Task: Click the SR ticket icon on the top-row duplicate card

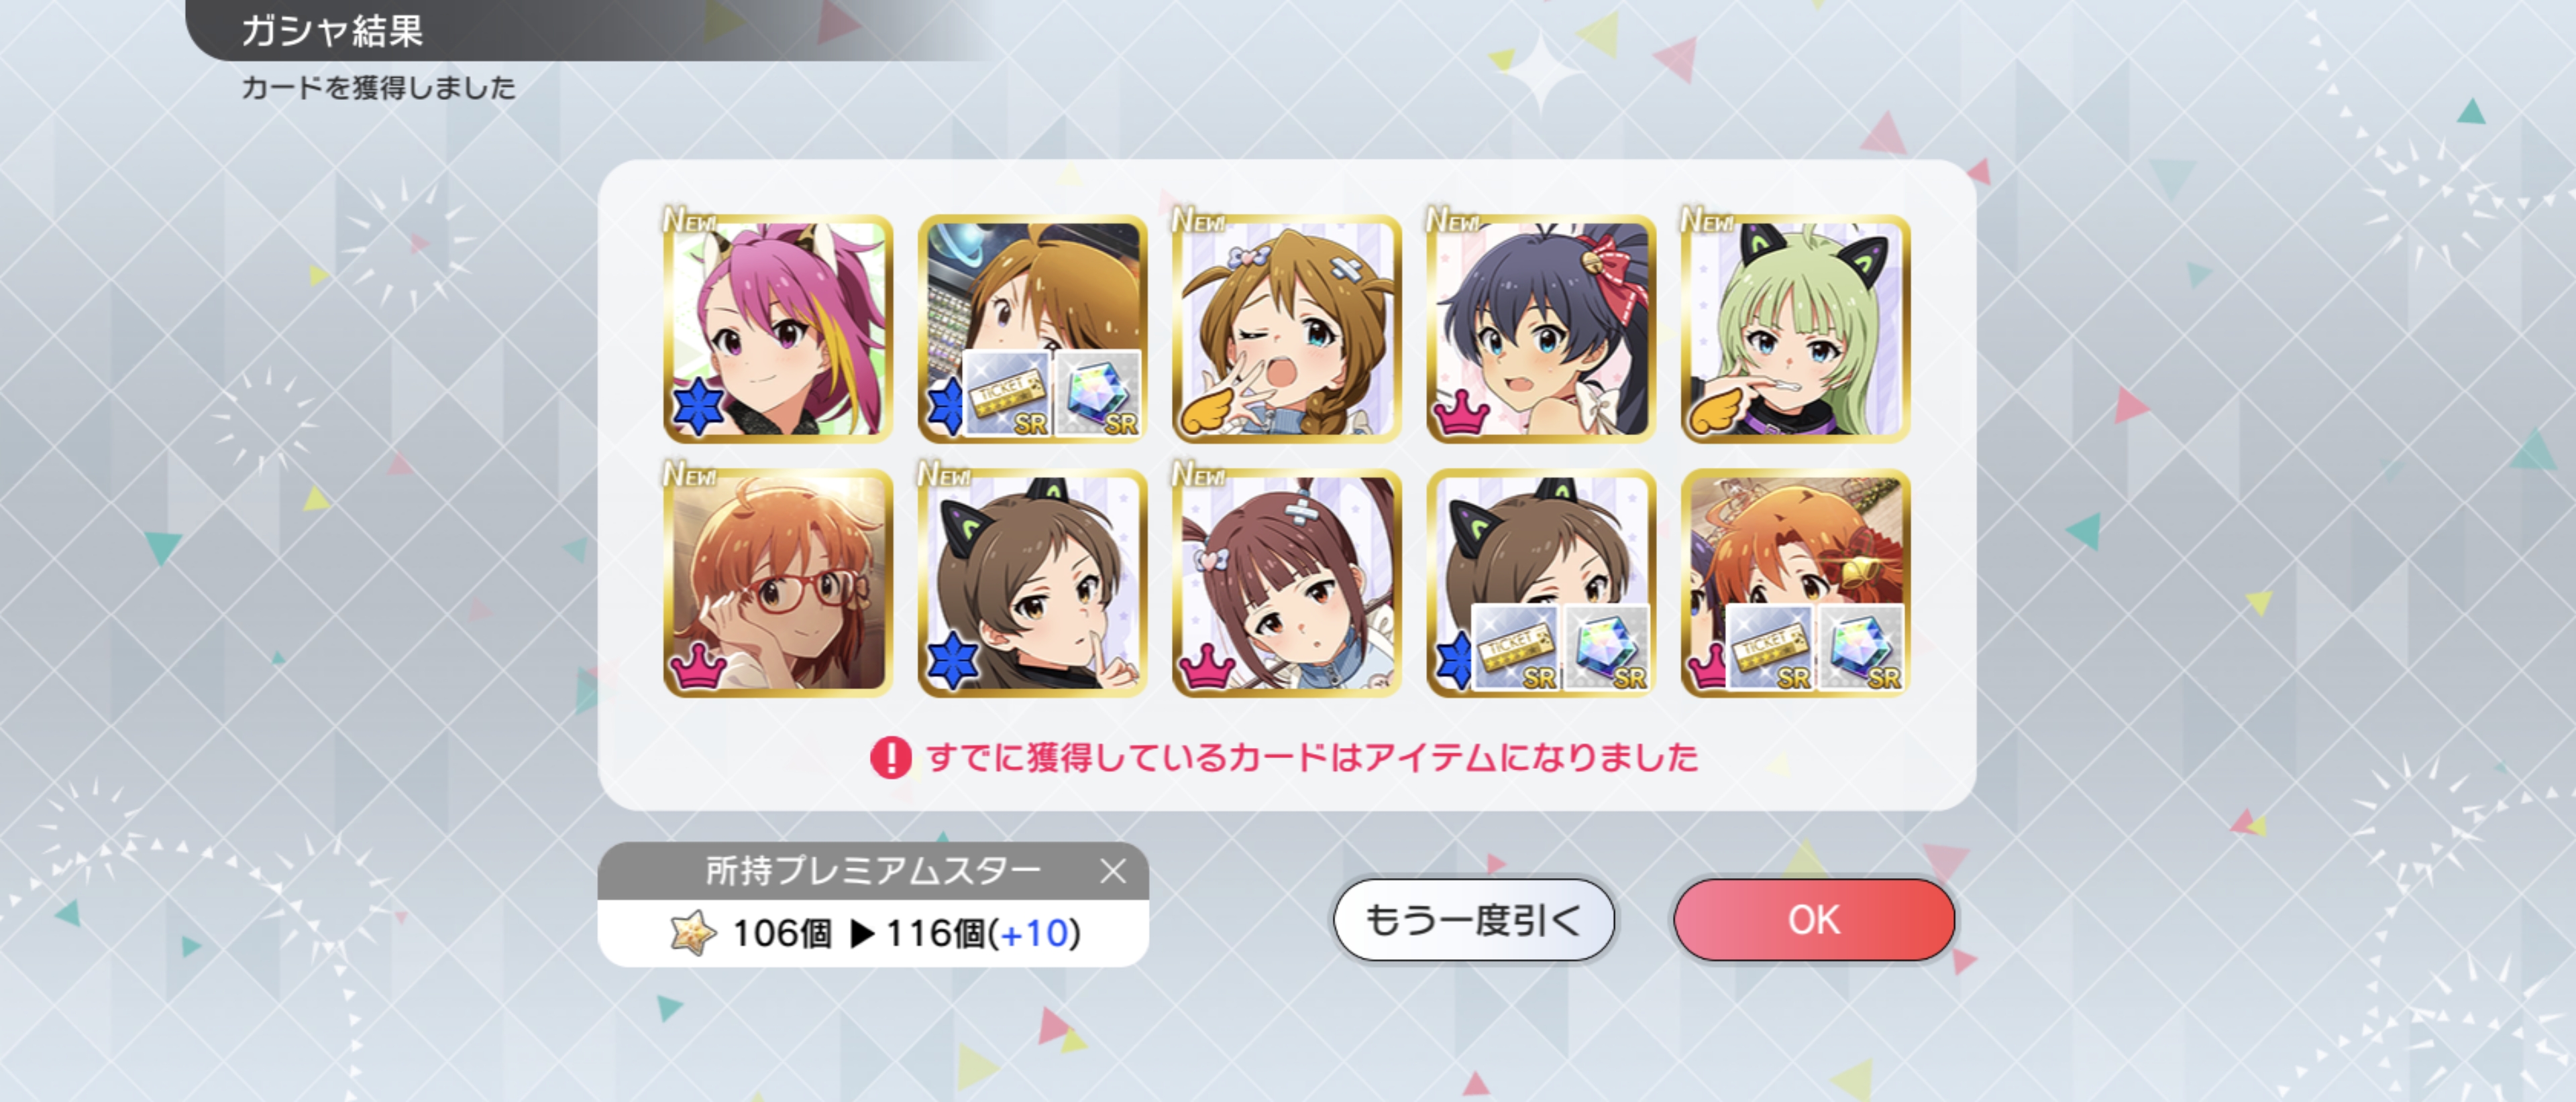Action: click(x=1006, y=393)
